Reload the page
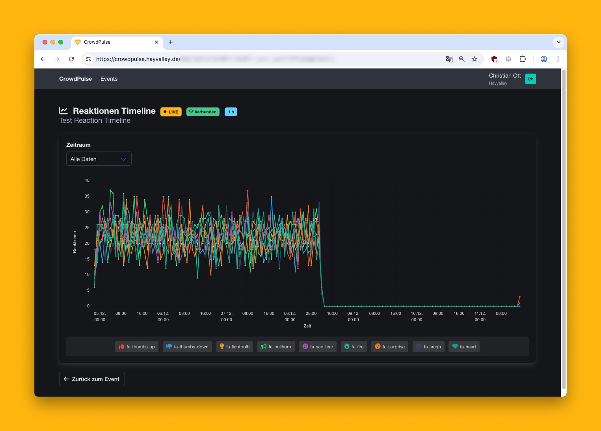 [x=71, y=59]
